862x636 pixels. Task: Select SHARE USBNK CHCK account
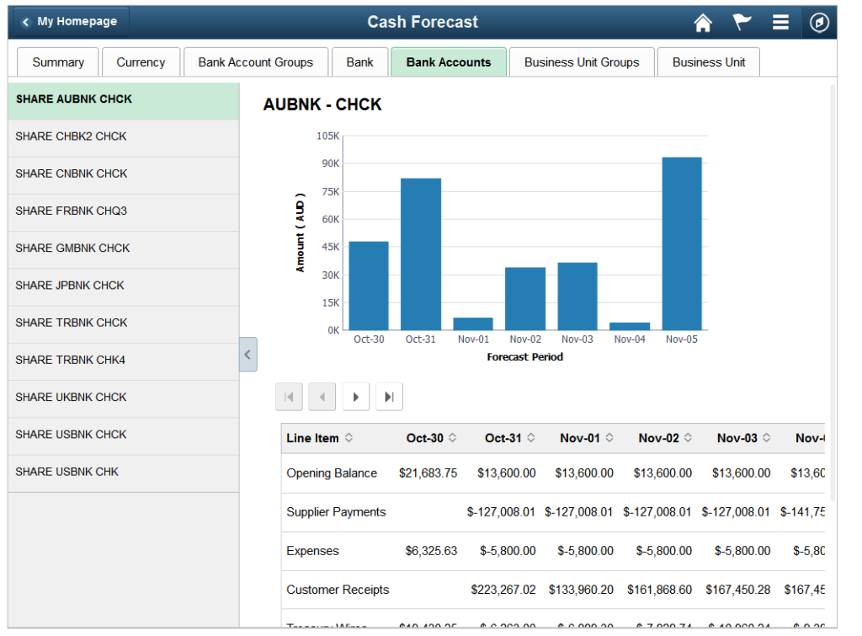click(124, 435)
